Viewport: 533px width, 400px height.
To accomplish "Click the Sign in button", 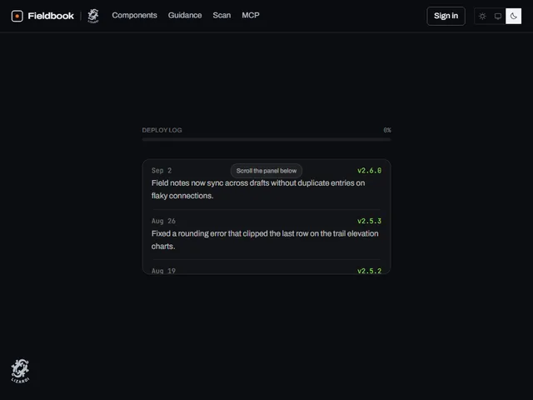I will (446, 16).
